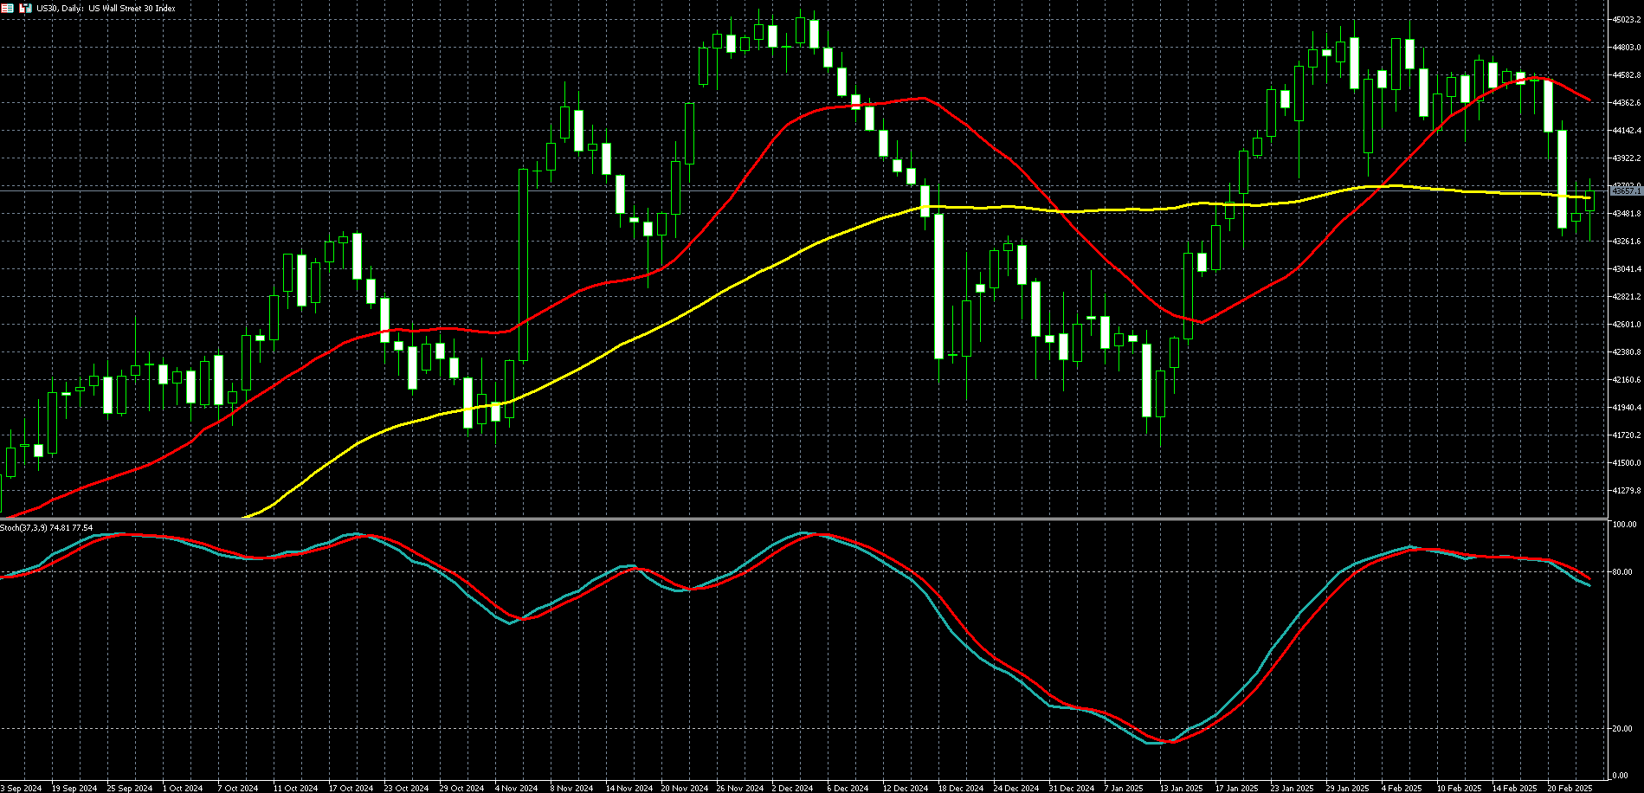The image size is (1644, 793).
Task: Select the yellow moving average at its right end
Action: point(1588,198)
